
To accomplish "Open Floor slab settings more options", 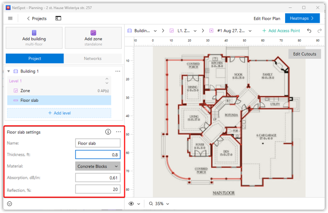I will point(119,132).
